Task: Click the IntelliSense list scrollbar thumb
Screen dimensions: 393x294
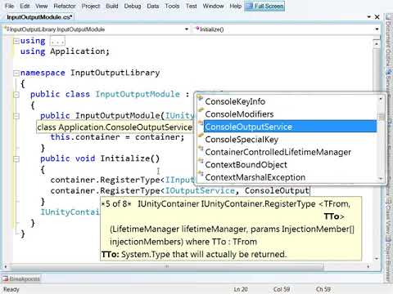Action: pyautogui.click(x=381, y=117)
